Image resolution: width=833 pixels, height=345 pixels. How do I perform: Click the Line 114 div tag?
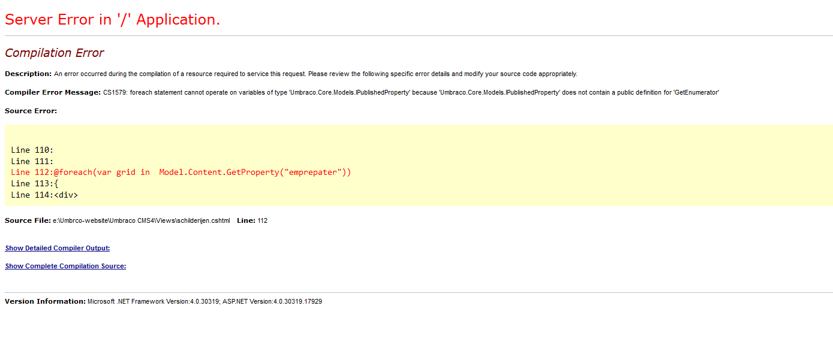[66, 195]
